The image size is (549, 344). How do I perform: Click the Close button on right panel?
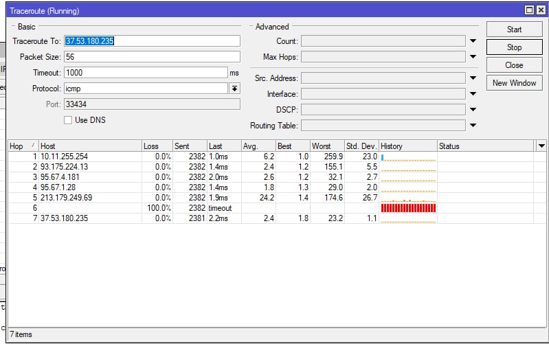515,65
